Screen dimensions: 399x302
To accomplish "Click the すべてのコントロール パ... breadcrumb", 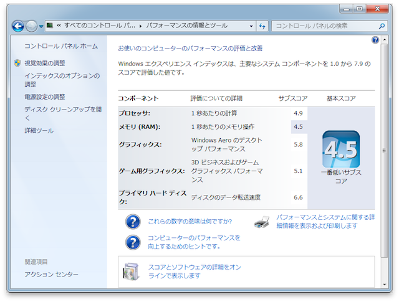I will [x=100, y=26].
